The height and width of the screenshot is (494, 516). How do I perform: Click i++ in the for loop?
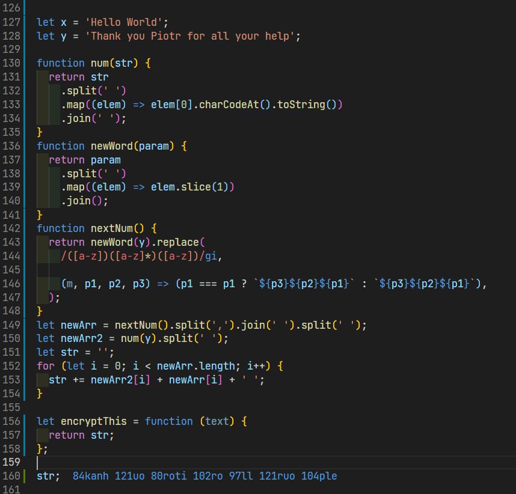click(x=256, y=366)
